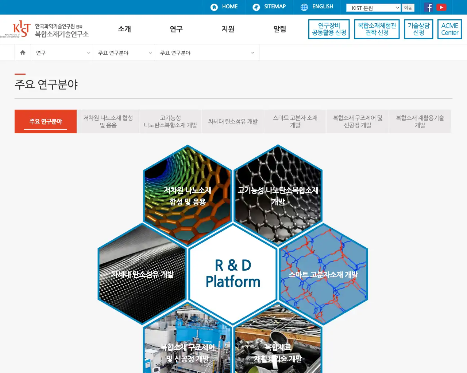Click the SITEMAP link text
This screenshot has width=467, height=373.
(275, 7)
